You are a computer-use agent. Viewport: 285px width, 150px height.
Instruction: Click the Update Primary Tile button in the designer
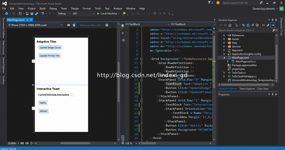[50, 56]
